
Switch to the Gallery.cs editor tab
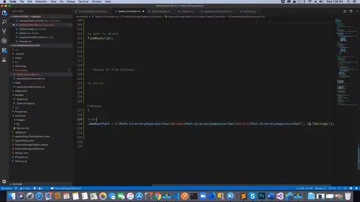point(187,11)
